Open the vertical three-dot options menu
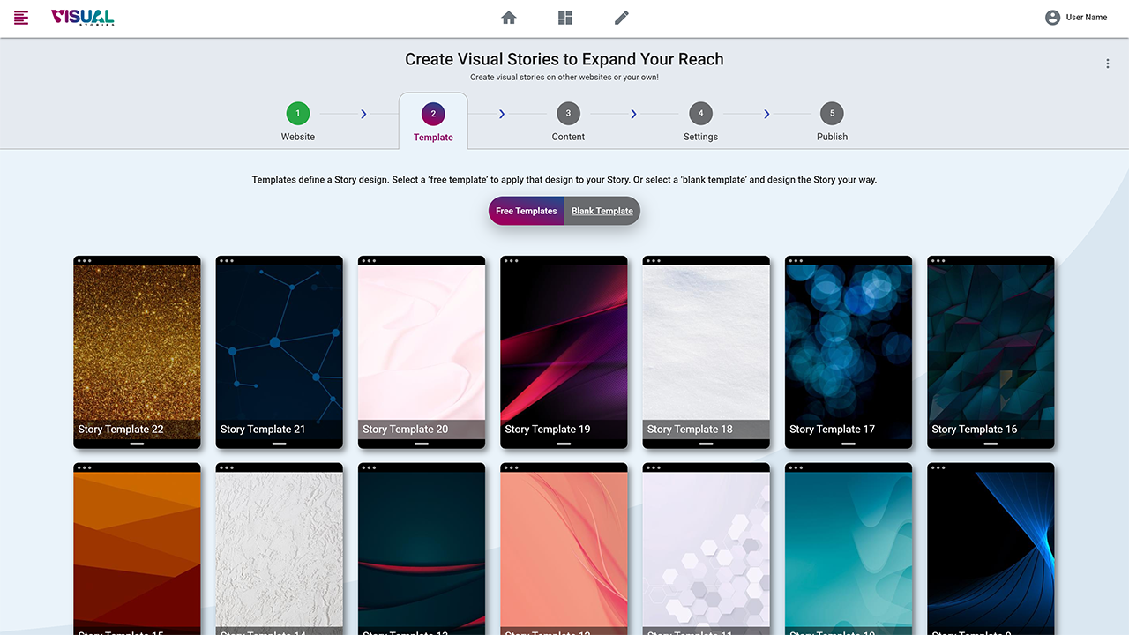The width and height of the screenshot is (1129, 635). point(1108,63)
